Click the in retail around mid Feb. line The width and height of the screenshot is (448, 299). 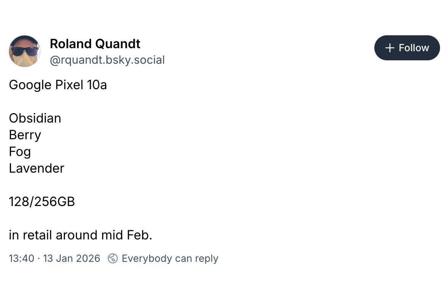pos(80,235)
